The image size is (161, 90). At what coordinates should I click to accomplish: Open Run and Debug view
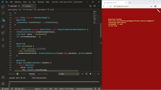pyautogui.click(x=3, y=26)
